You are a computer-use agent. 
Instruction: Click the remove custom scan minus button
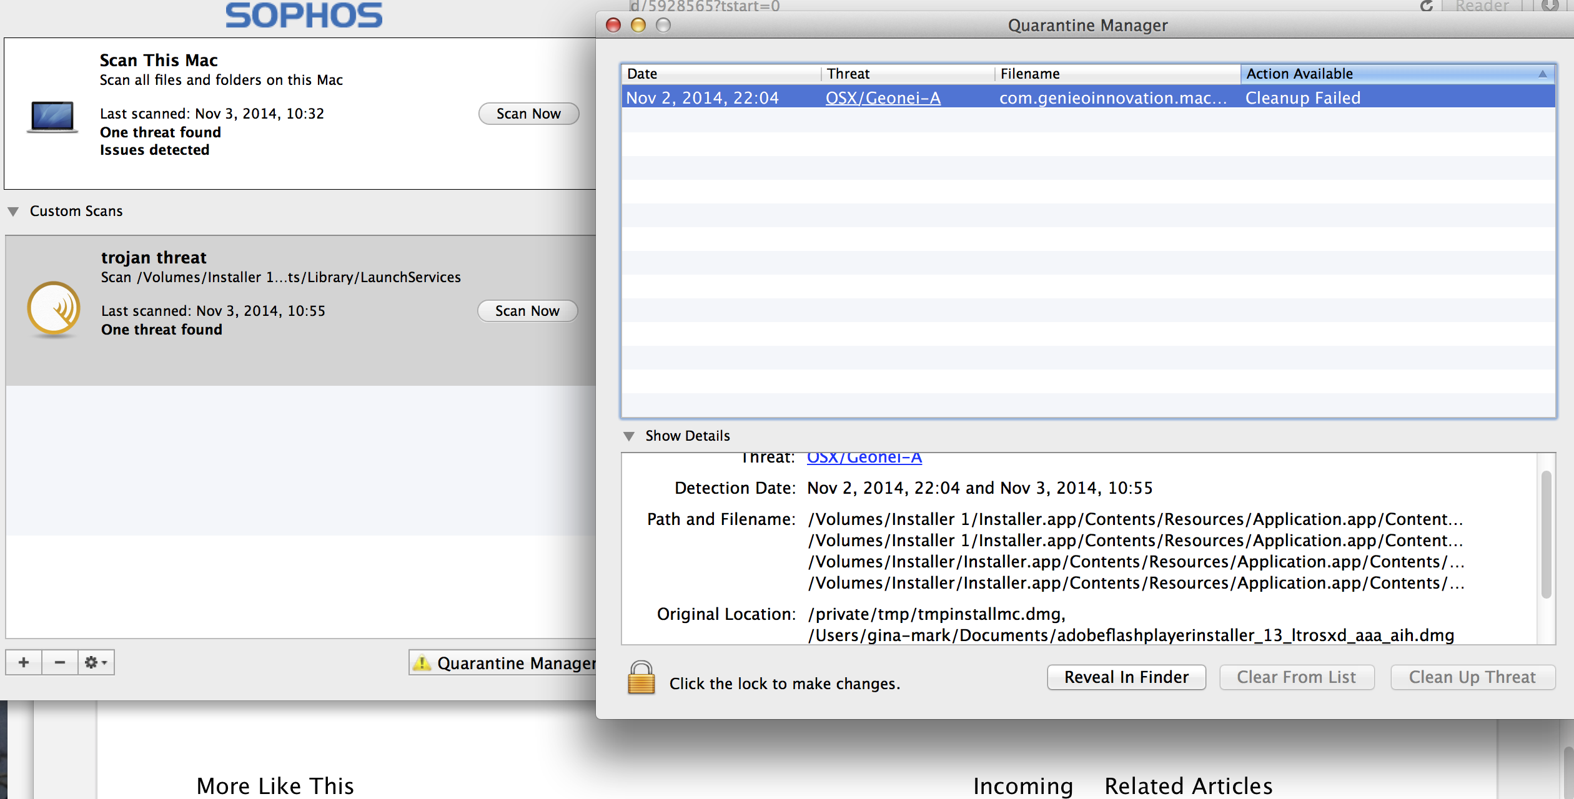click(60, 662)
